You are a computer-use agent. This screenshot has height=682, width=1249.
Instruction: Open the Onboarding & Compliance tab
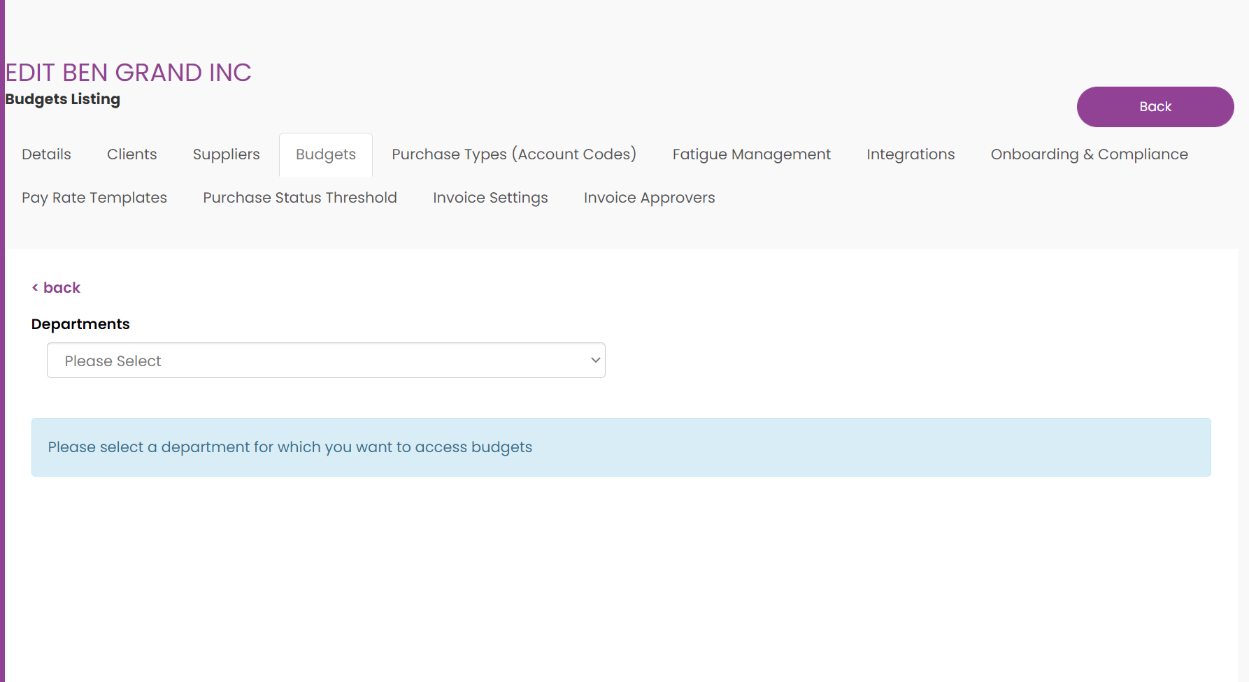coord(1088,154)
